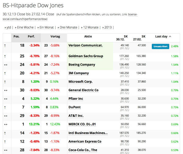Click the Umsatz Alert button
The width and height of the screenshot is (183, 154).
click(160, 46)
